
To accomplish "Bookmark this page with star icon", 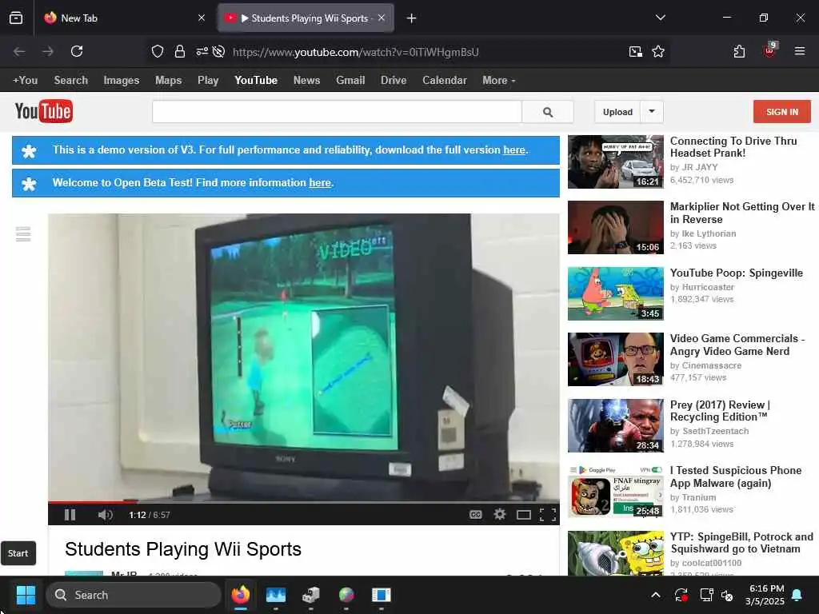I will 658,51.
